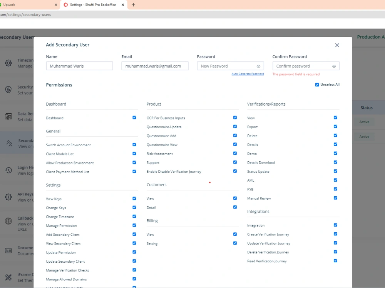Open Login History clock icon
385x288 pixels.
pos(8,170)
